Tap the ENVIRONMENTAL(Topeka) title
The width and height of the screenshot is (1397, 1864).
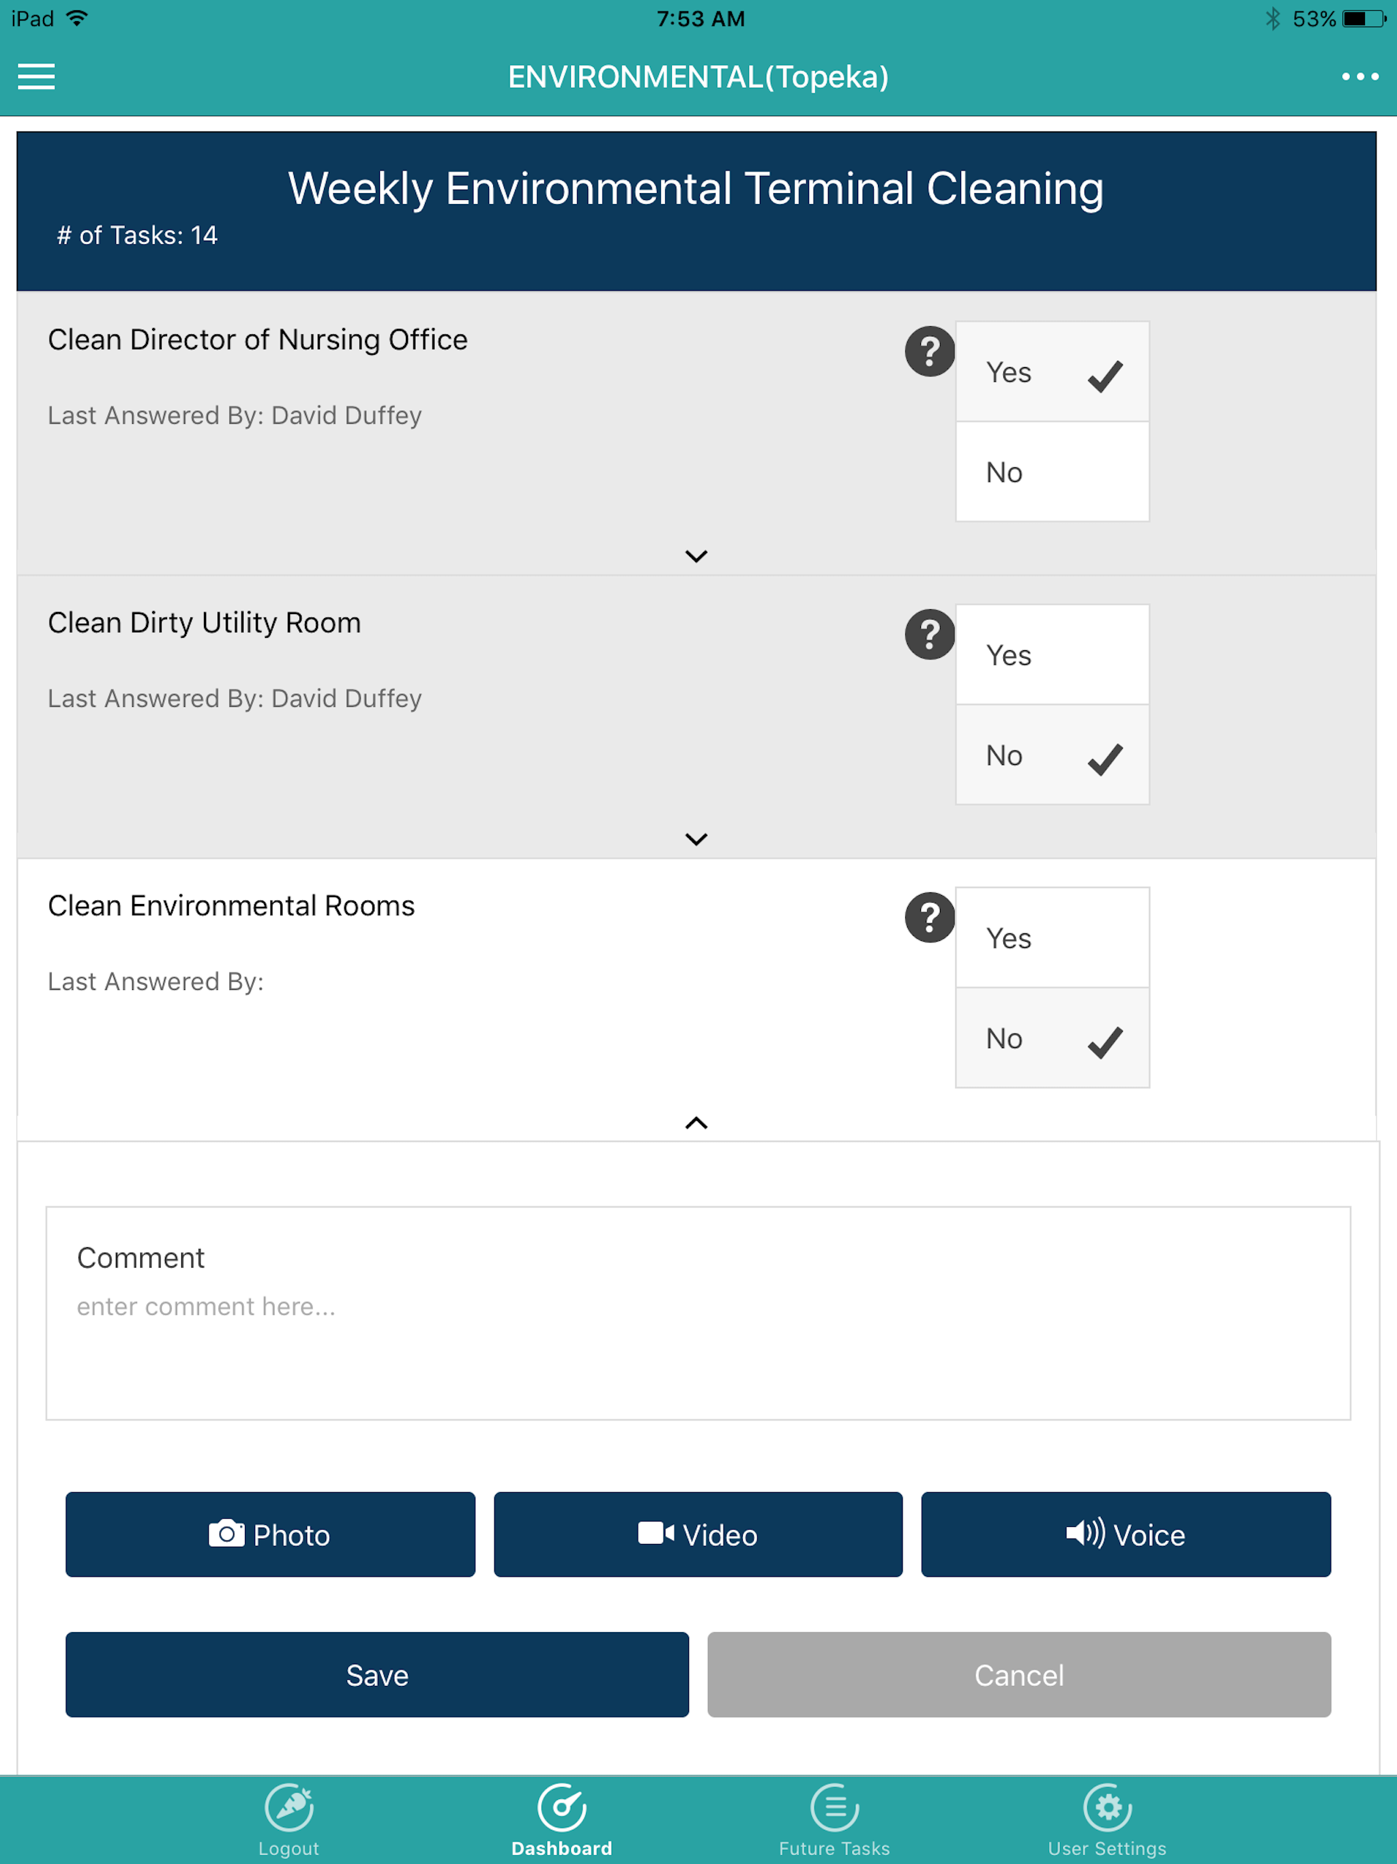pyautogui.click(x=698, y=76)
